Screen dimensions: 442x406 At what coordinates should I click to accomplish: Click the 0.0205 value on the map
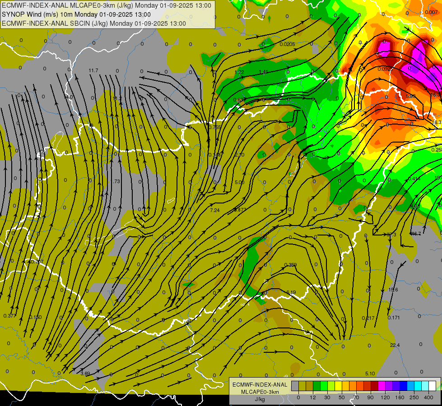pyautogui.click(x=287, y=44)
